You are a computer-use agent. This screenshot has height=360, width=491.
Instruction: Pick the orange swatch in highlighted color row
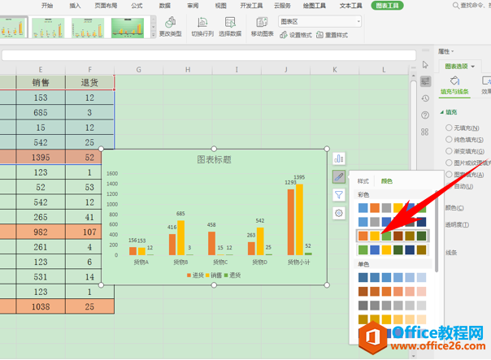coord(363,236)
